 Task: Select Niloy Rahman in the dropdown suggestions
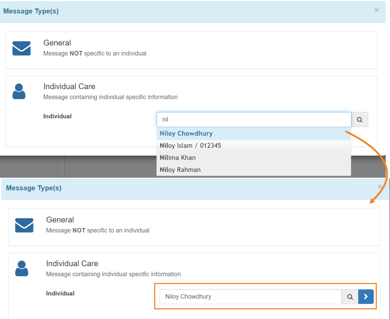180,170
